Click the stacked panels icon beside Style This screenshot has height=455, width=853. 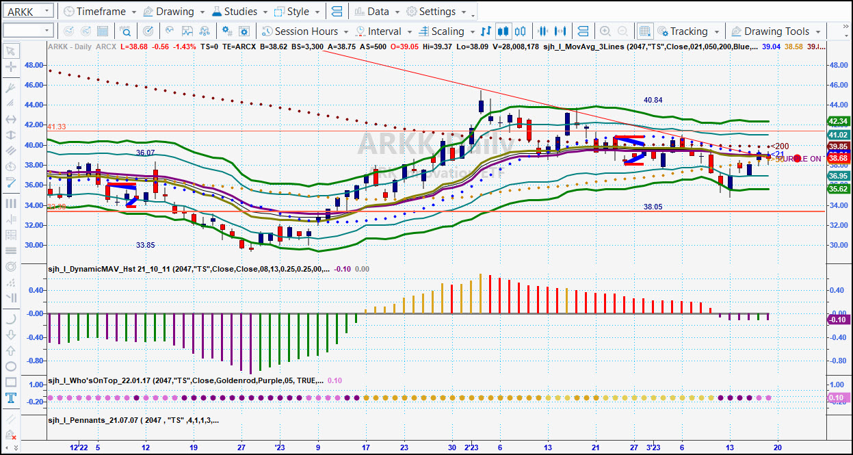point(336,12)
